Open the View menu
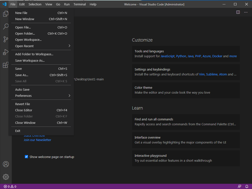This screenshot has height=189, width=252. 49,4
